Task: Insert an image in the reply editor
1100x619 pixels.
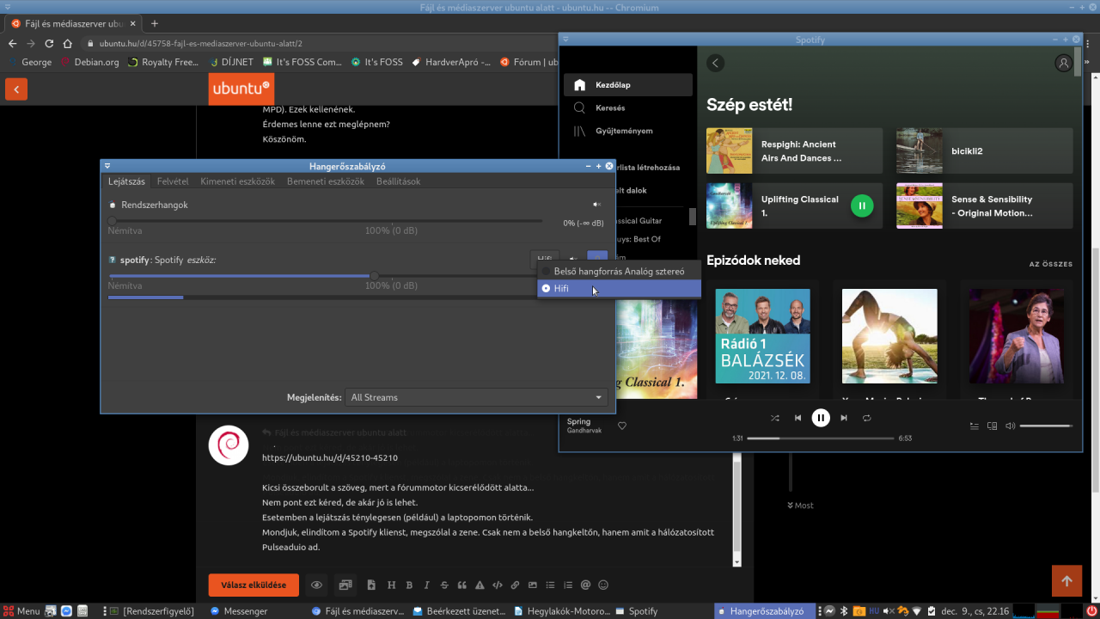Action: (x=532, y=585)
